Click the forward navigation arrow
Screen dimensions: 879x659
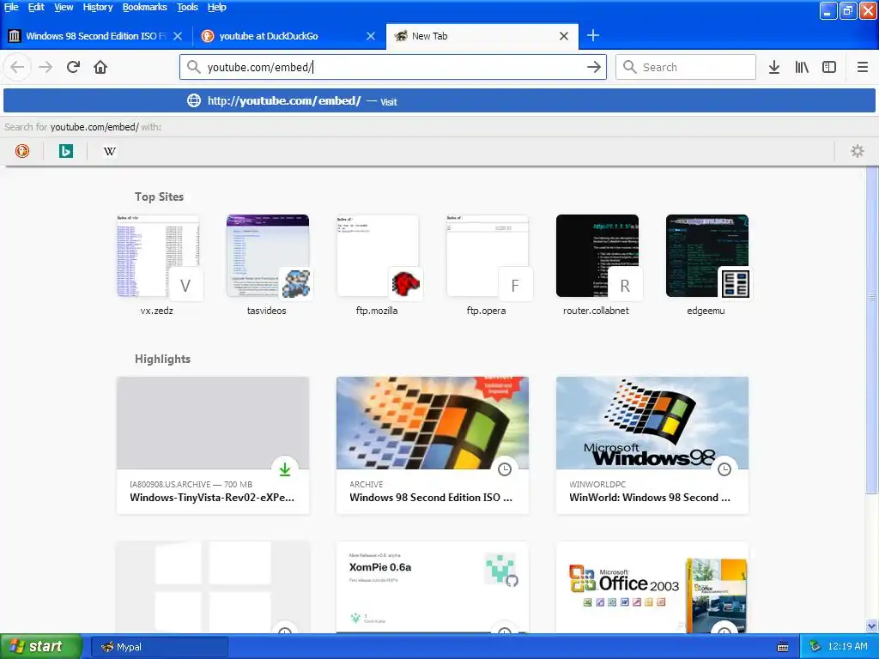[x=45, y=67]
